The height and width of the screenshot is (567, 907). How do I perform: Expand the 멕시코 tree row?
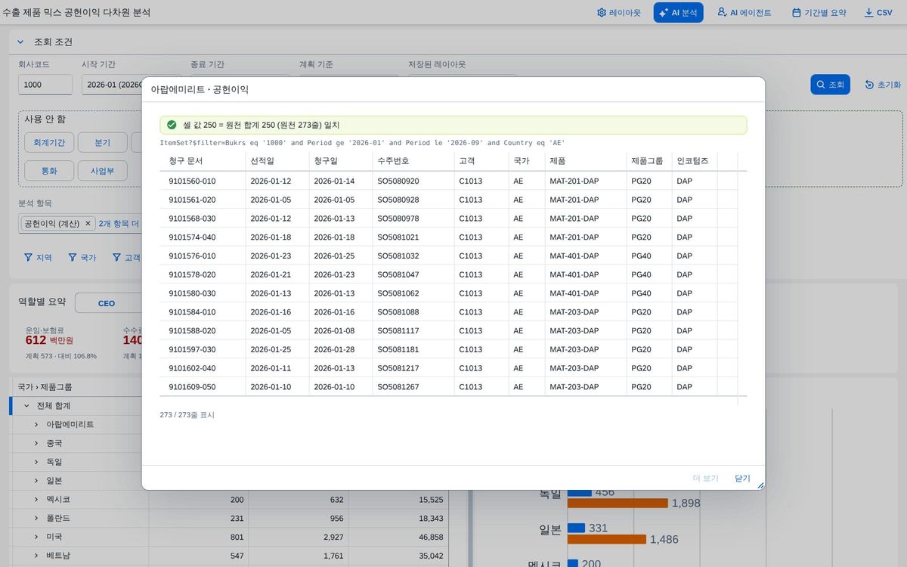36,500
